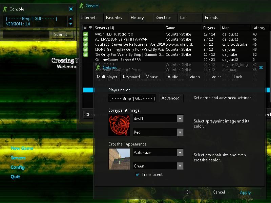
Task: Switch to the Favorites tab
Action: [x=116, y=17]
